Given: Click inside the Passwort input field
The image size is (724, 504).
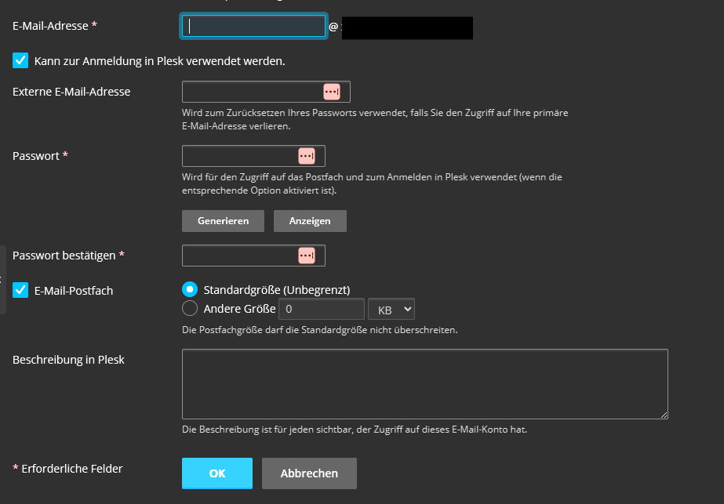Looking at the screenshot, I should coord(239,155).
